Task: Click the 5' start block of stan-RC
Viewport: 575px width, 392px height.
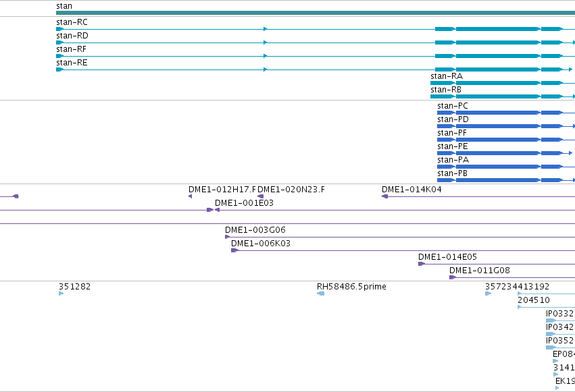Action: [59, 29]
